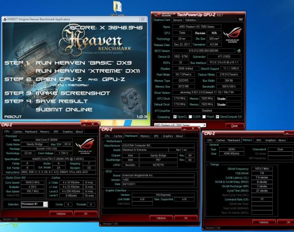Open Memory tab in the CPU-Z processor window

click(x=44, y=131)
